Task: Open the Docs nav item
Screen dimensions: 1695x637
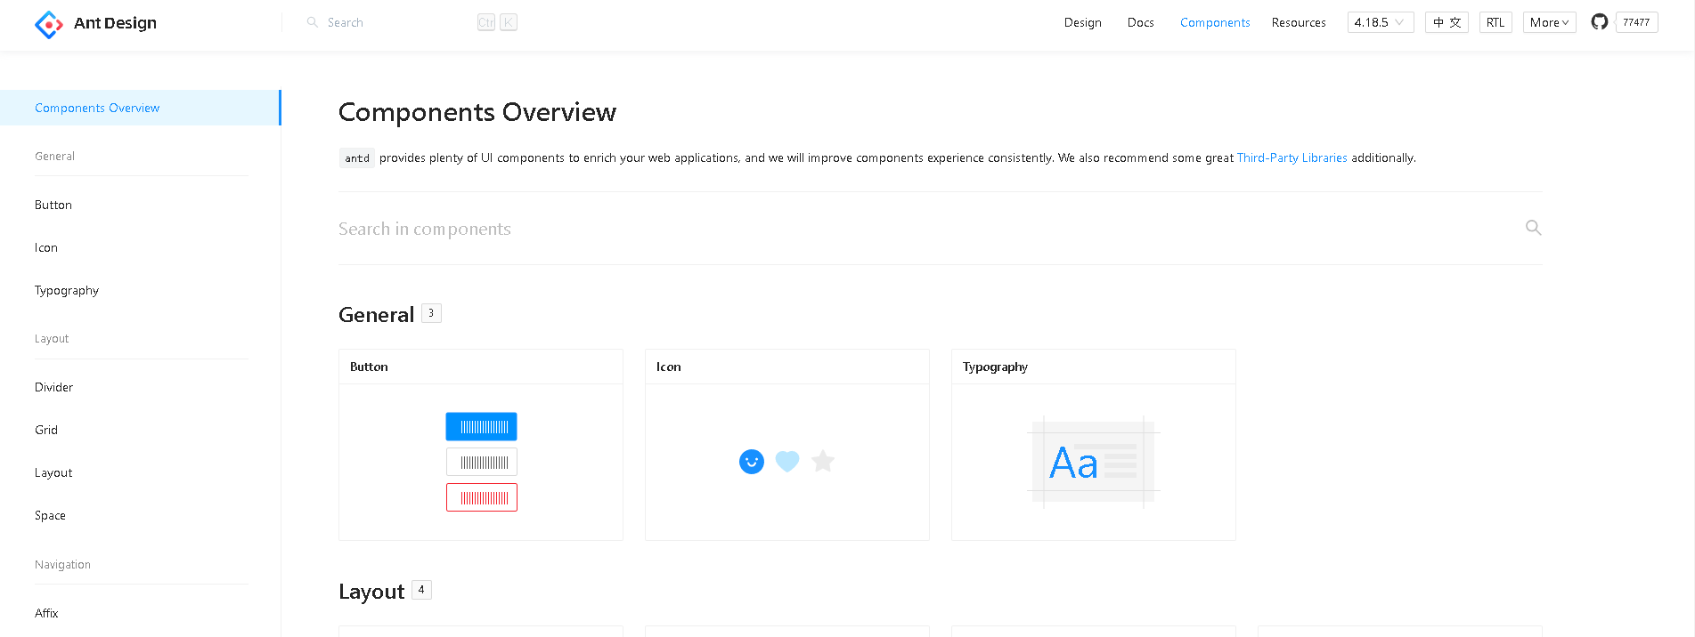Action: click(1141, 22)
